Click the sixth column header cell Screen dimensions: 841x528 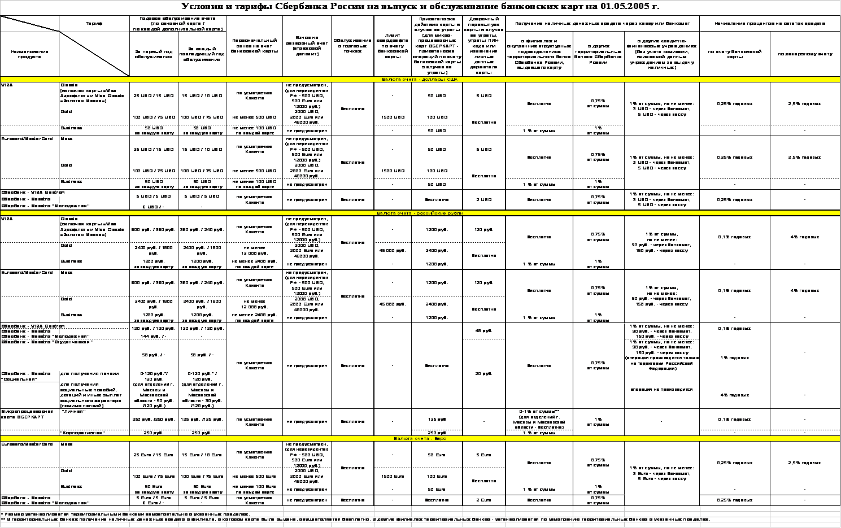(x=307, y=46)
